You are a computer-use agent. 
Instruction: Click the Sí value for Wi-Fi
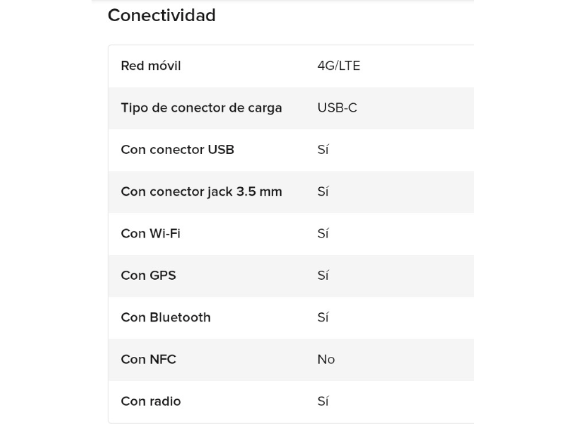point(323,234)
